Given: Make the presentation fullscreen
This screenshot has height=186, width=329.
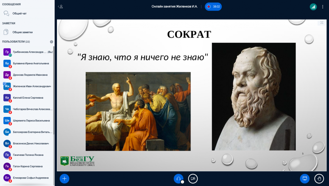Looking at the screenshot, I should pyautogui.click(x=322, y=22).
